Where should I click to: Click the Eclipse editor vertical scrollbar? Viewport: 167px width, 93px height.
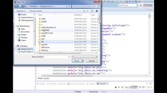150,16
